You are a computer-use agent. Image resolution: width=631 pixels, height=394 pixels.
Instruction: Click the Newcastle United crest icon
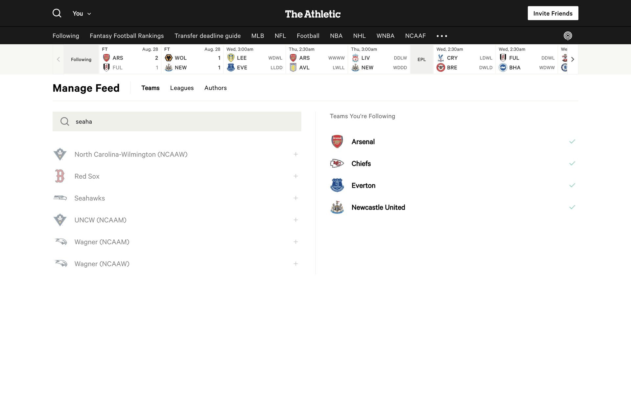[337, 207]
